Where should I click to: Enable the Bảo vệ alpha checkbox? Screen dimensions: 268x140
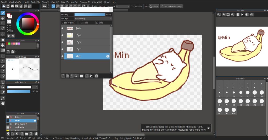point(62,23)
